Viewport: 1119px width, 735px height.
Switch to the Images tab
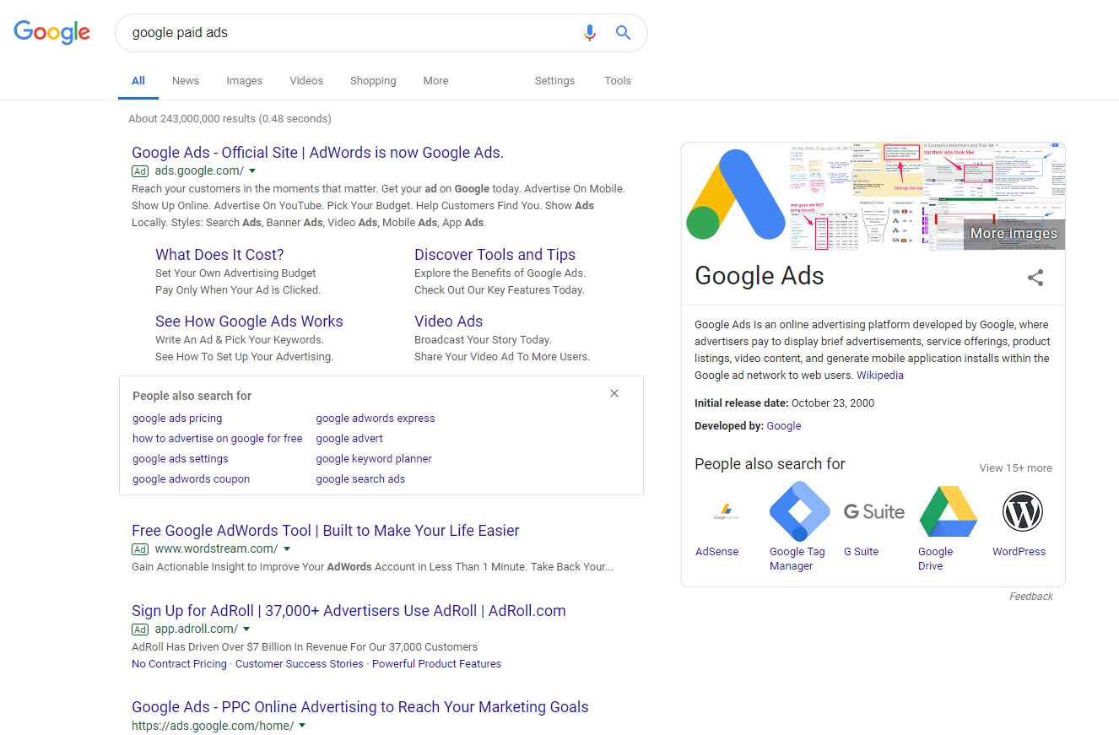244,81
